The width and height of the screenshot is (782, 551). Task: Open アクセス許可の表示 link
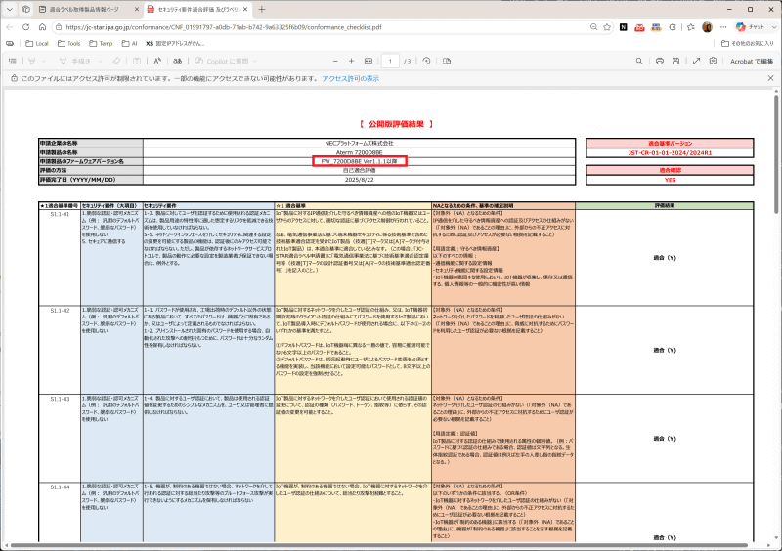click(351, 78)
